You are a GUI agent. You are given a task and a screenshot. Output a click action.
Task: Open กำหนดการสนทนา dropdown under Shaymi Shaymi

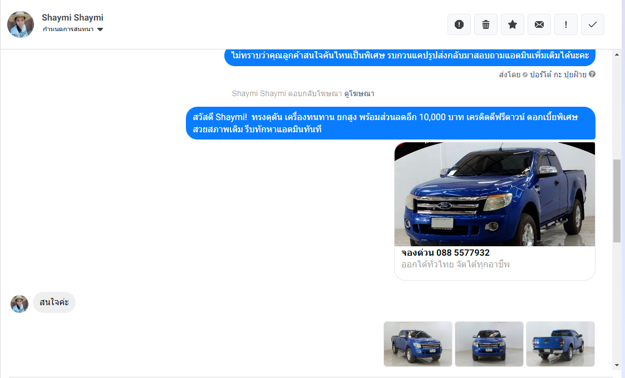tap(73, 29)
